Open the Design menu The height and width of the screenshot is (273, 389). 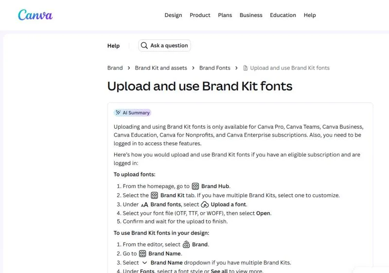tap(173, 15)
